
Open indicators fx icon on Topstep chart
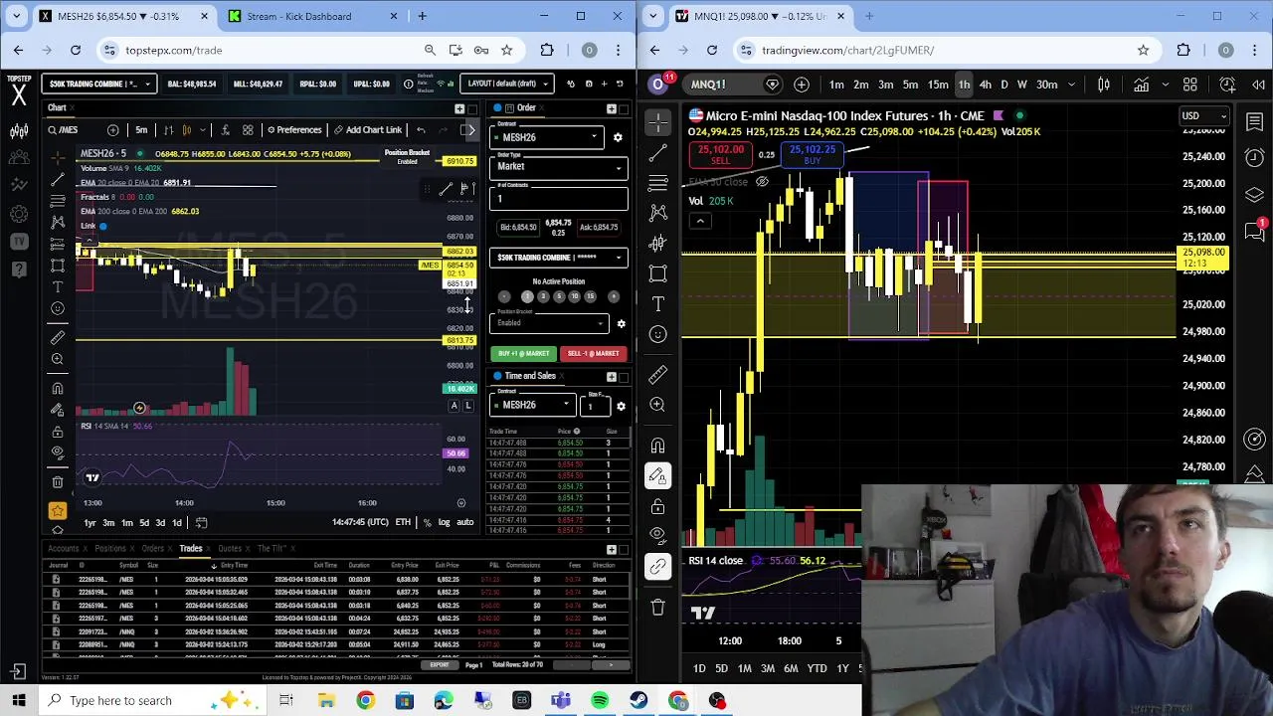coord(225,129)
